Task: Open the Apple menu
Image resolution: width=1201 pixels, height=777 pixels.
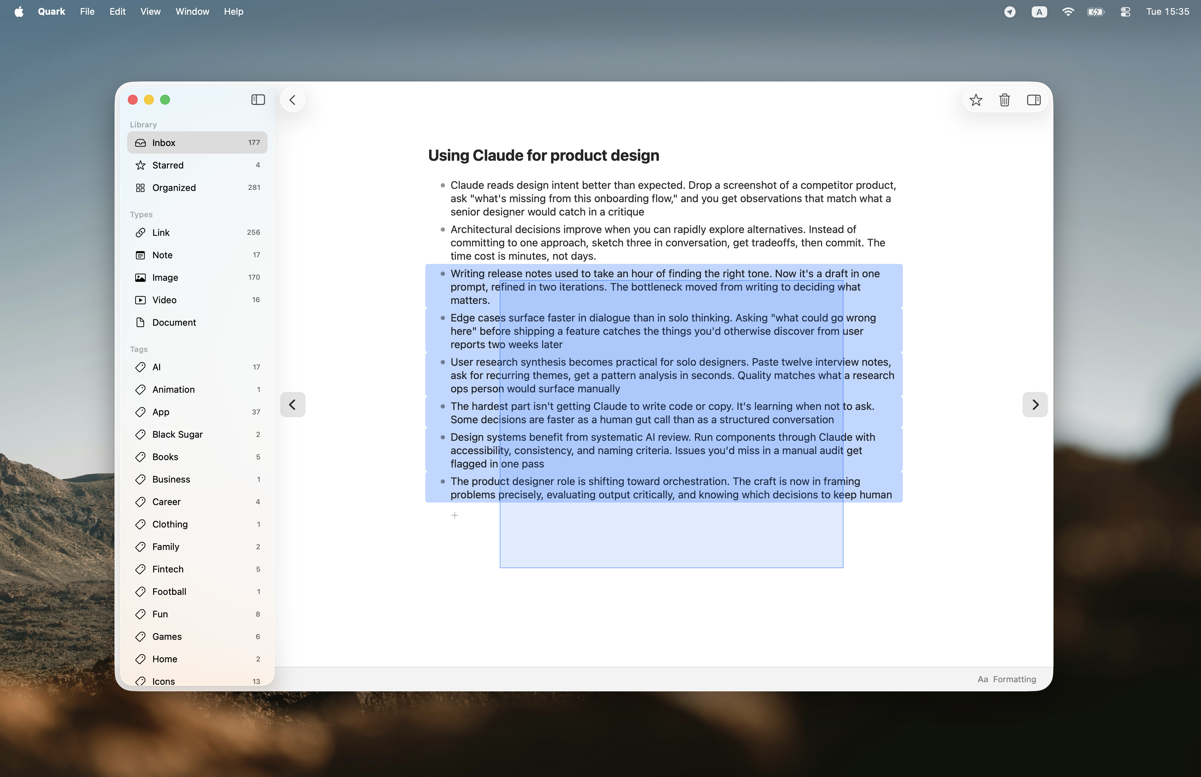Action: click(x=19, y=11)
